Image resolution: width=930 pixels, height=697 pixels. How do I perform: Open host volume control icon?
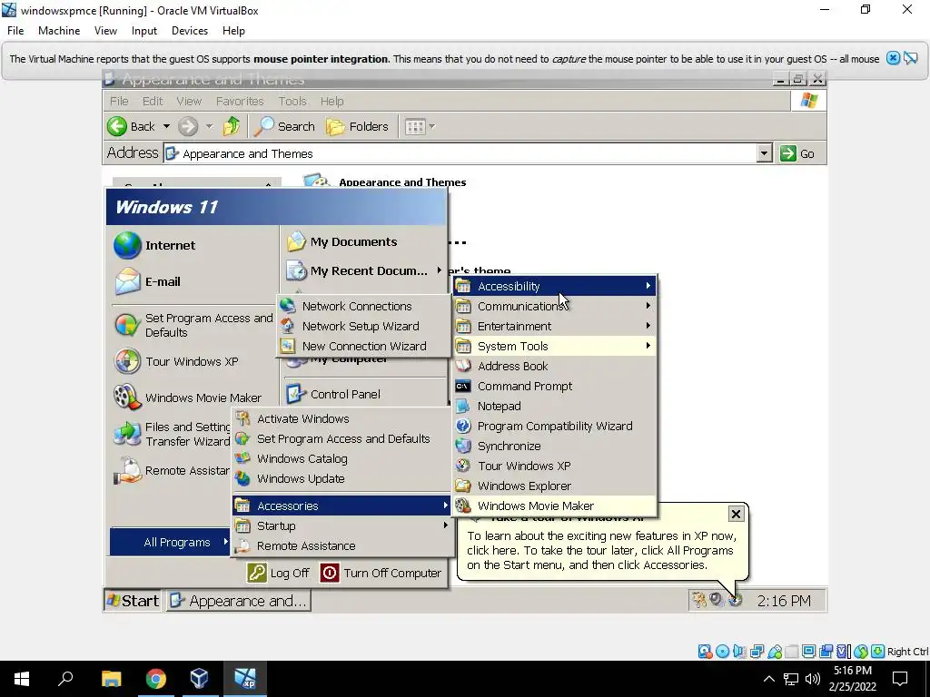[813, 679]
